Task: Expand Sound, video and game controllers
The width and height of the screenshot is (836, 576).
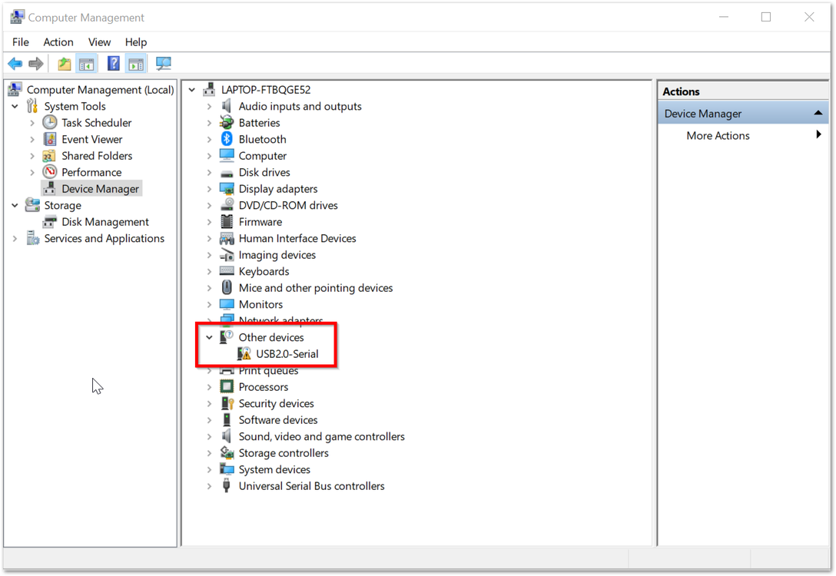Action: point(210,436)
